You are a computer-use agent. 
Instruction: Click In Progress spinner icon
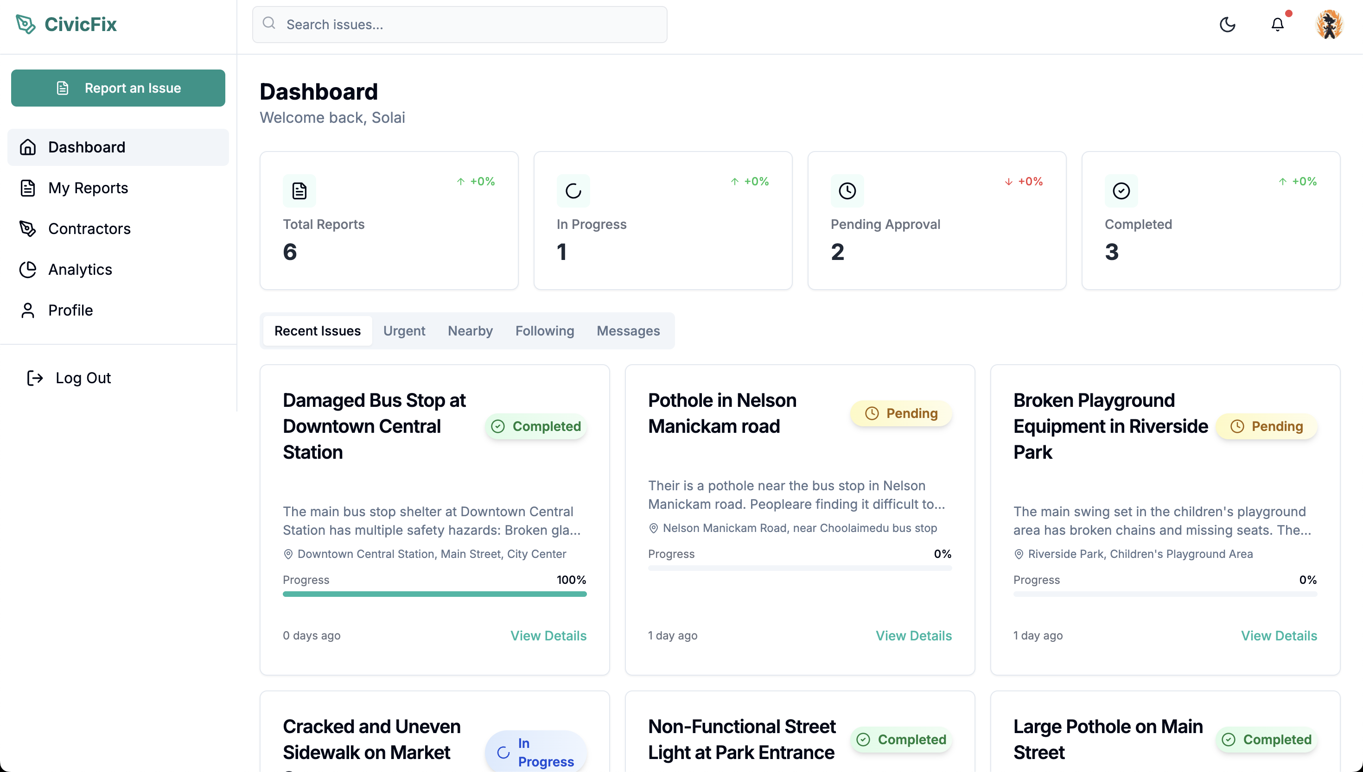573,191
